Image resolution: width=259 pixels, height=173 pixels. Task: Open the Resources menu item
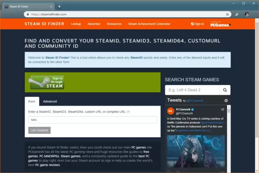(114, 24)
